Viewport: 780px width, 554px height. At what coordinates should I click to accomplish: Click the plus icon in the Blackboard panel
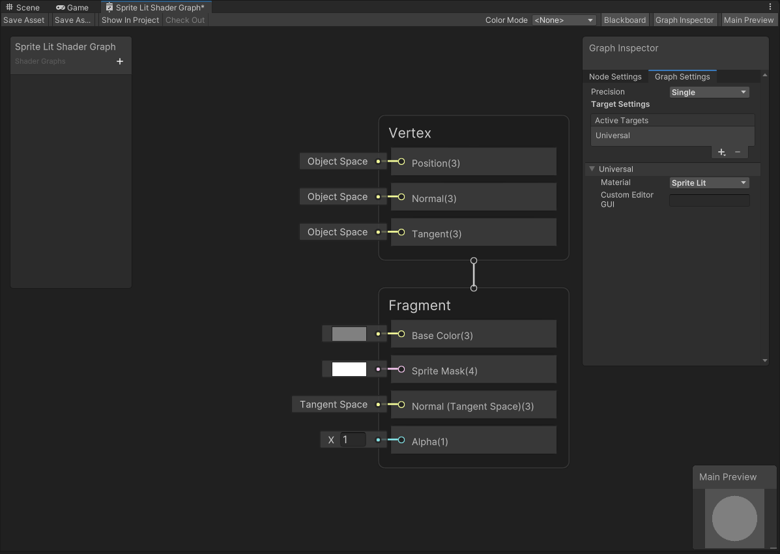[x=119, y=61]
